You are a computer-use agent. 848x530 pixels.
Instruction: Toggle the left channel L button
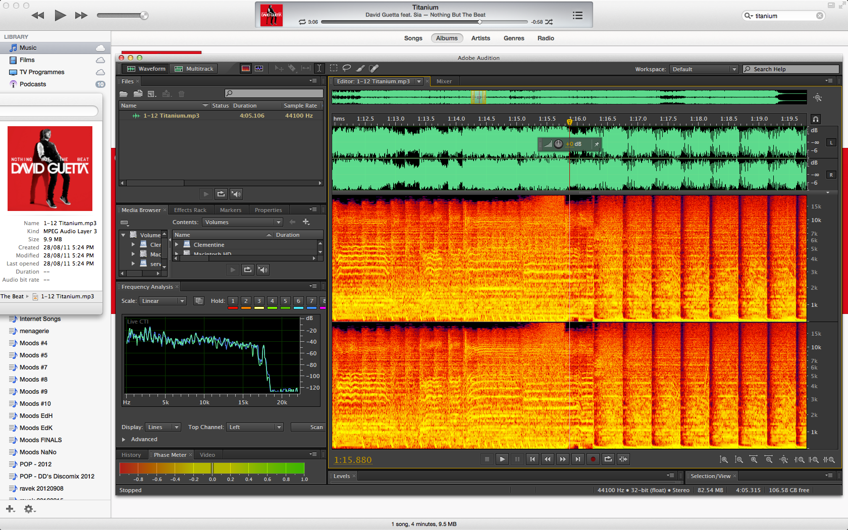click(x=831, y=143)
